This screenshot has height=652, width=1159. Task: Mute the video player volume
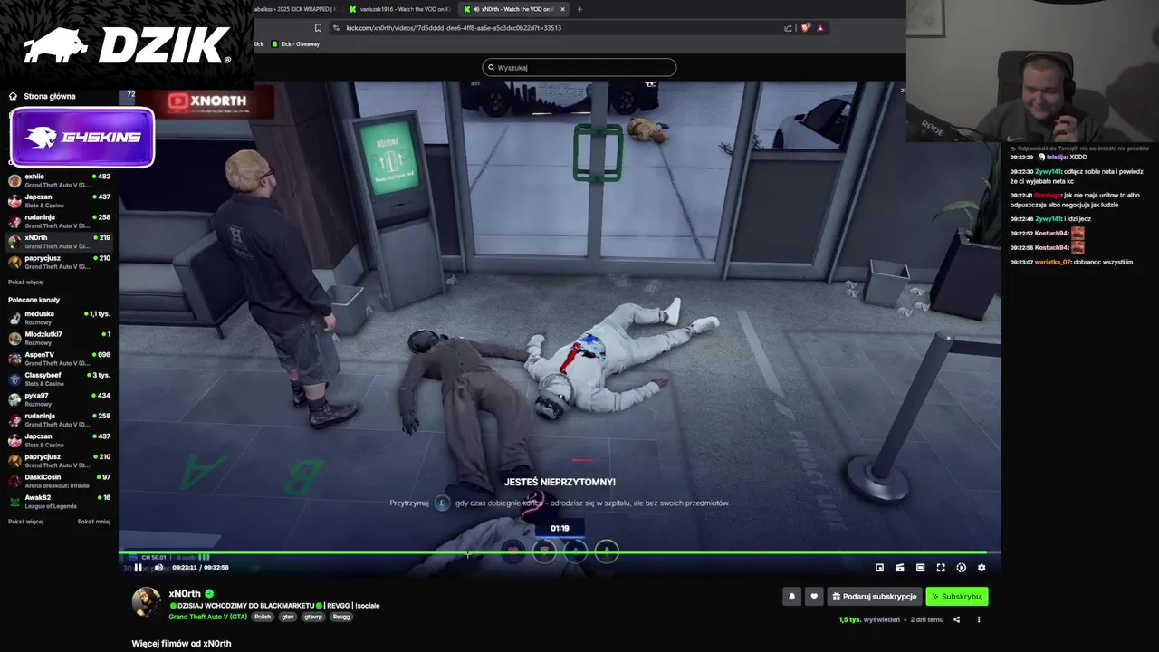[158, 568]
